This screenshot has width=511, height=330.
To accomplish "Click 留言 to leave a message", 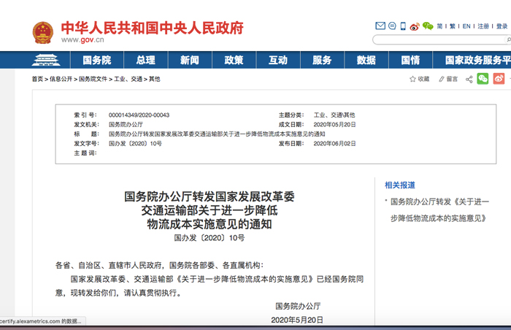I will (x=447, y=79).
